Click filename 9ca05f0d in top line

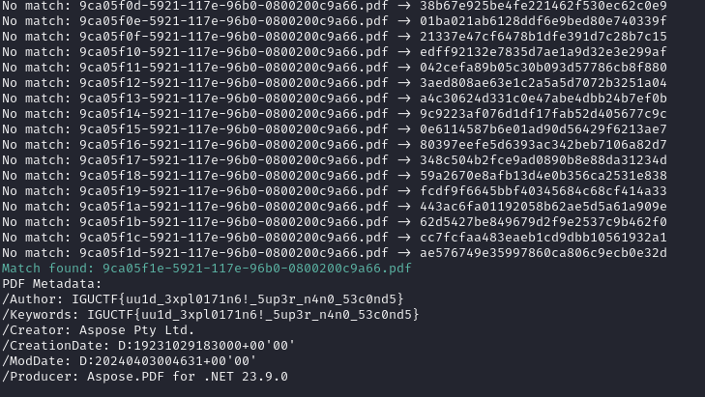point(234,6)
